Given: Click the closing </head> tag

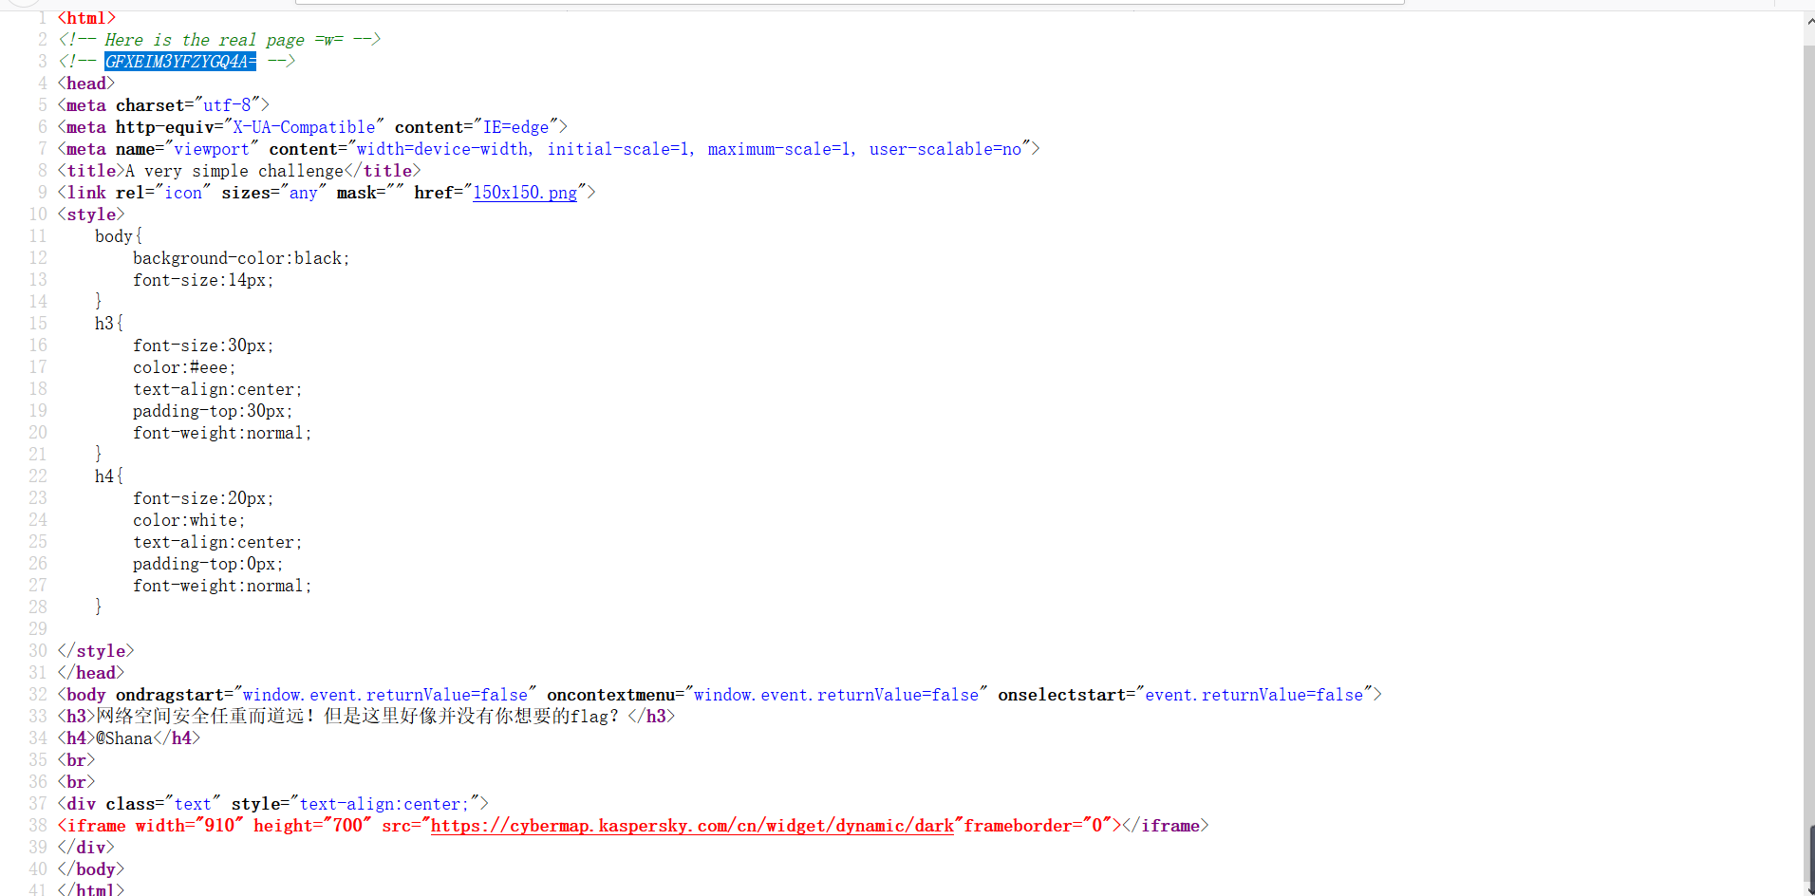Looking at the screenshot, I should (x=91, y=673).
